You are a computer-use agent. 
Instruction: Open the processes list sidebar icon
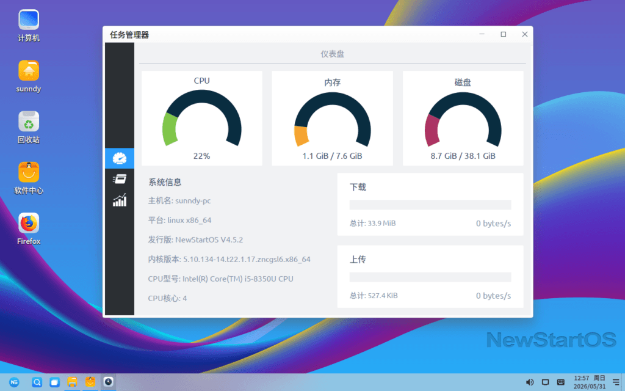(x=120, y=179)
